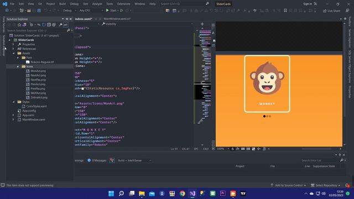Image resolution: width=354 pixels, height=199 pixels.
Task: Open the Extensions menu
Action: (123, 4)
